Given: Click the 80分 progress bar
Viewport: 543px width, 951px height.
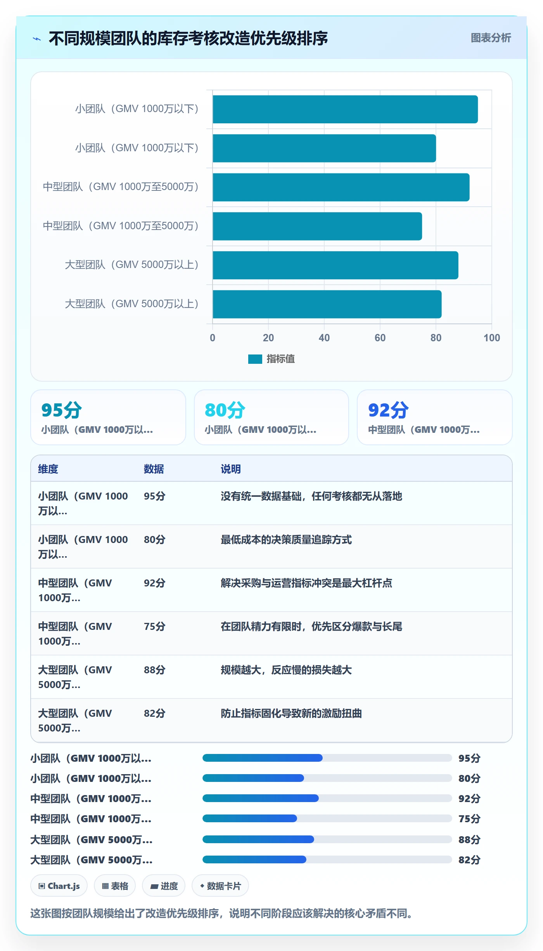Looking at the screenshot, I should pos(327,778).
